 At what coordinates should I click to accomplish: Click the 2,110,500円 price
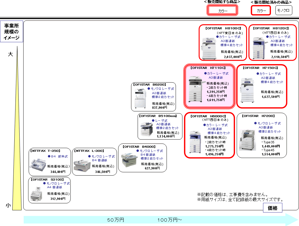280,57
